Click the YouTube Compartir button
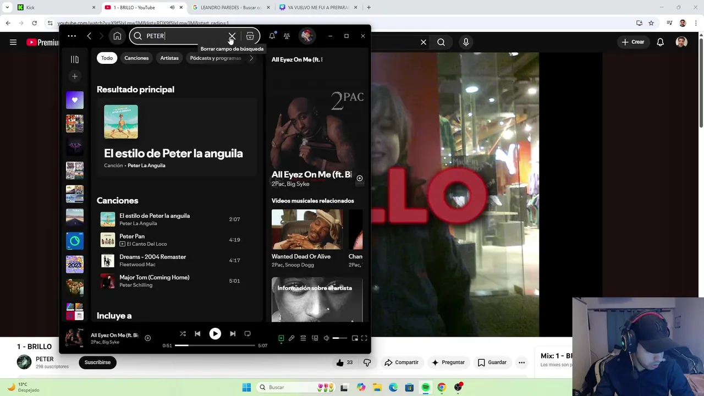The height and width of the screenshot is (396, 704). tap(402, 362)
